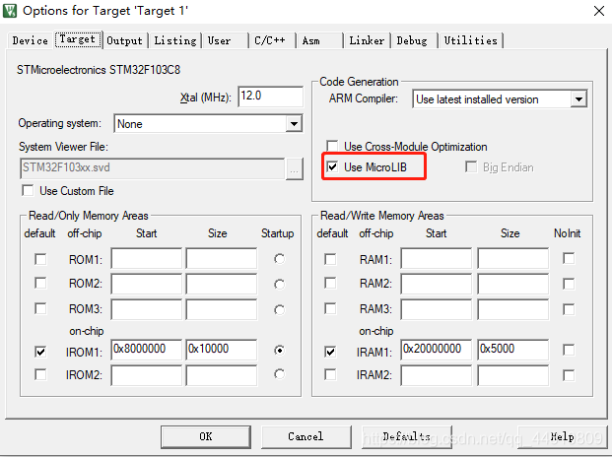Viewport: 612px width, 457px height.
Task: Enable NoInit for RAM3
Action: [569, 309]
